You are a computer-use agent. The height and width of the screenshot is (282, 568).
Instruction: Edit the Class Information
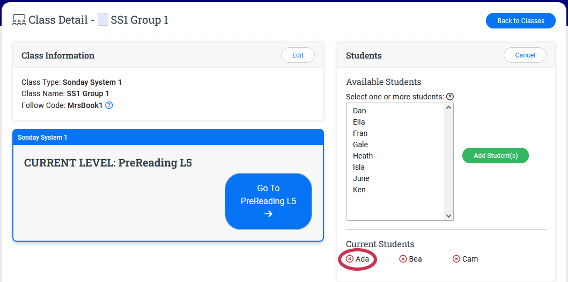[298, 55]
